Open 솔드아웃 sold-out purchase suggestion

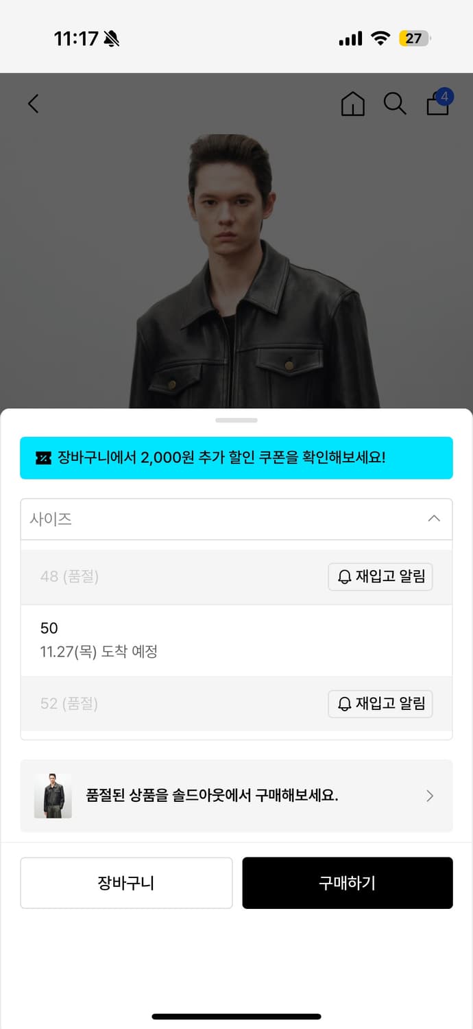click(x=236, y=796)
